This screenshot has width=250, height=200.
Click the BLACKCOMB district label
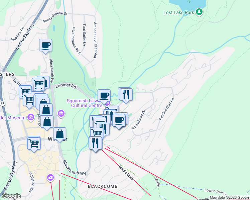tap(103, 186)
